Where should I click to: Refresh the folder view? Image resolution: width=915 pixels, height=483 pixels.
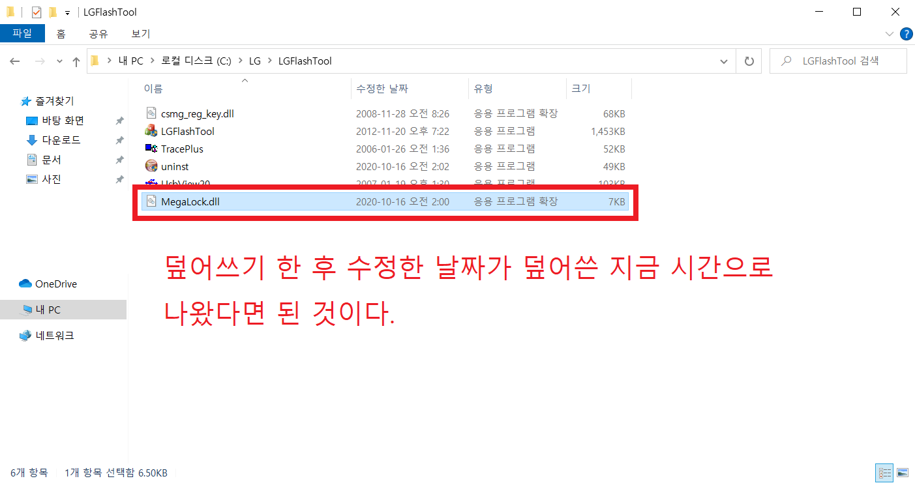click(x=749, y=61)
